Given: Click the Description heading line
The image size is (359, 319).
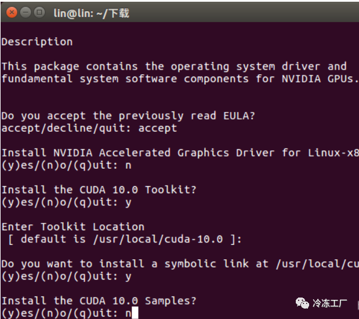Looking at the screenshot, I should [x=37, y=42].
